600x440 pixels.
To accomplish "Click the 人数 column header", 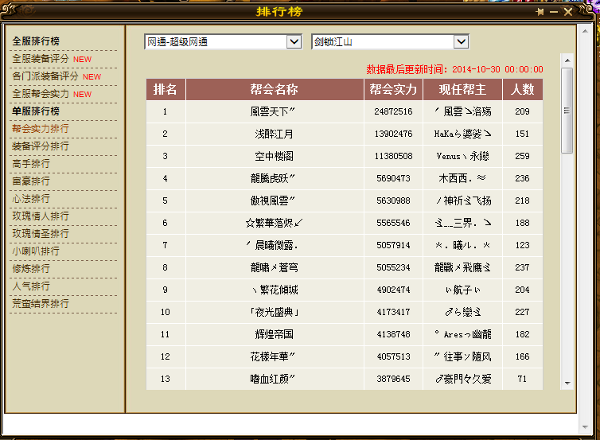I will pos(523,89).
